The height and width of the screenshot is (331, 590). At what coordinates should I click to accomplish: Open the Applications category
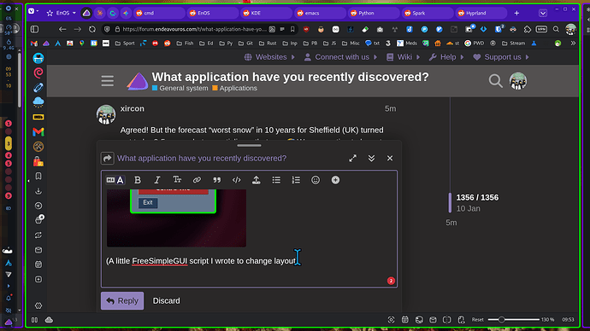tap(235, 88)
